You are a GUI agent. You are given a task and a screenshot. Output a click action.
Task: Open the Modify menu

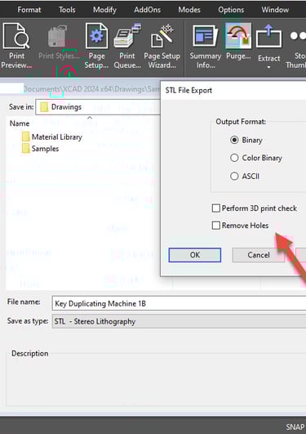104,10
